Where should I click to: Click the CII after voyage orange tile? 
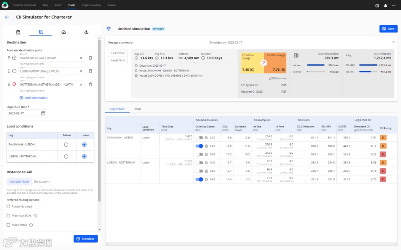point(275,63)
